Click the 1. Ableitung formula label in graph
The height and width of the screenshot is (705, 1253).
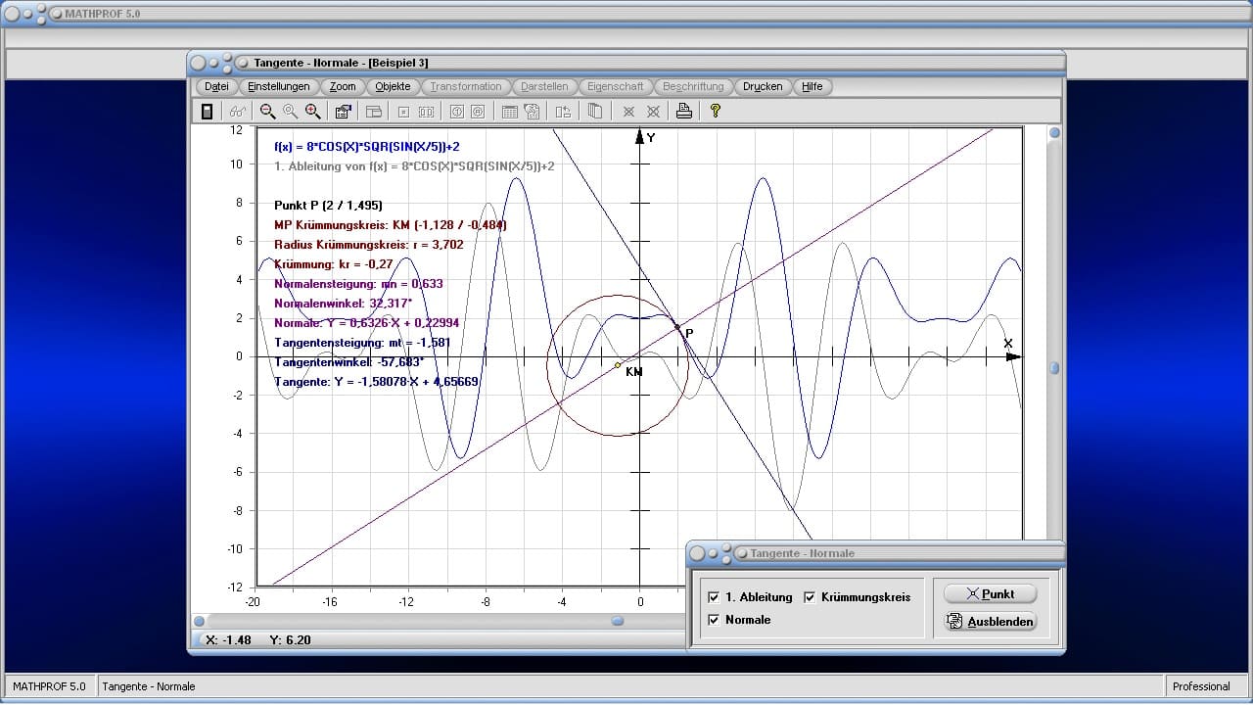tap(414, 166)
